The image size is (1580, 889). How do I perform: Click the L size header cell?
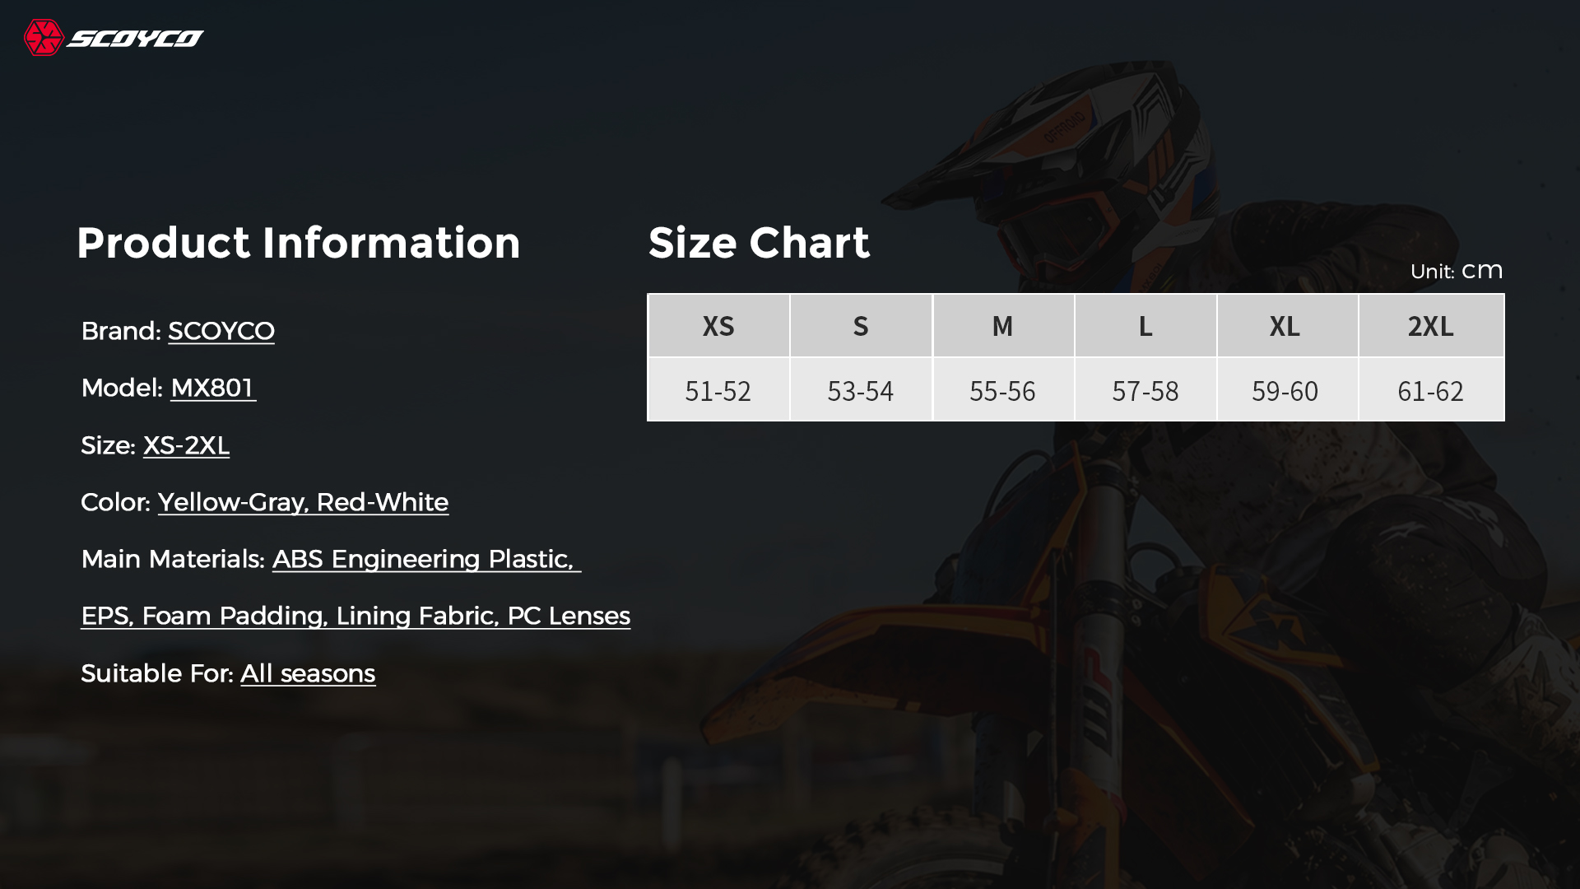tap(1145, 326)
